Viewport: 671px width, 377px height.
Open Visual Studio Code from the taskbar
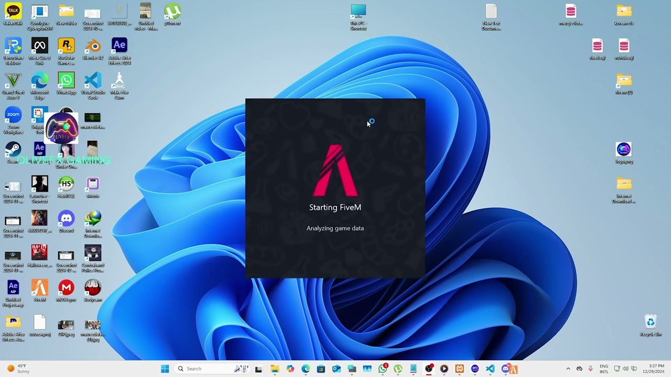490,369
